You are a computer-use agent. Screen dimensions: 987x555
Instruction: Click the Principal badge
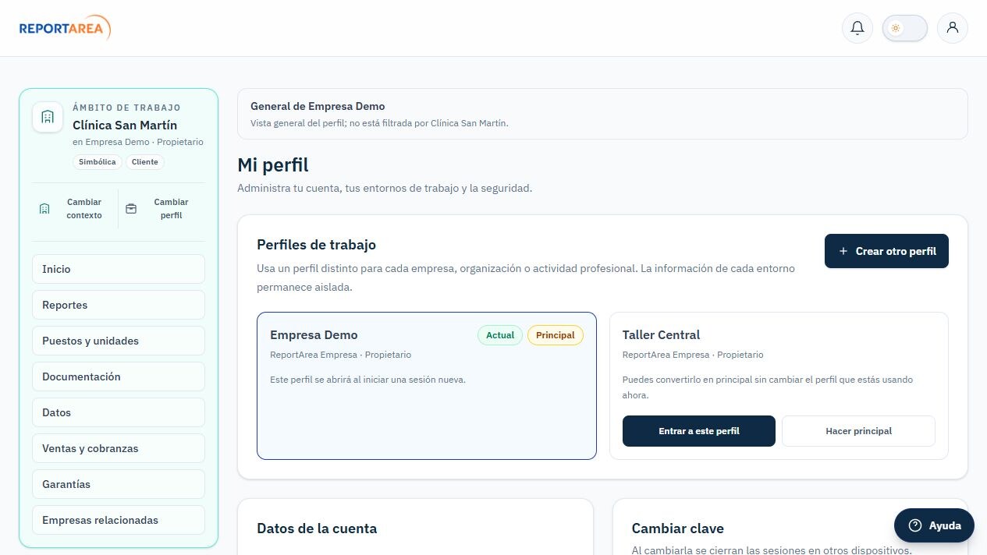(x=556, y=335)
